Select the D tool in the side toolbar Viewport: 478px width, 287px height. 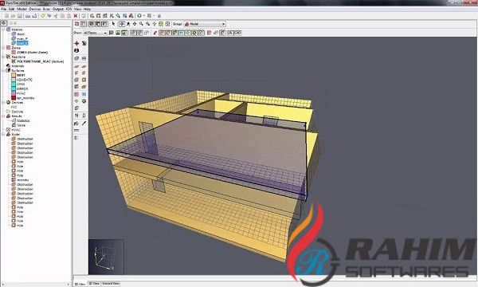(84, 116)
